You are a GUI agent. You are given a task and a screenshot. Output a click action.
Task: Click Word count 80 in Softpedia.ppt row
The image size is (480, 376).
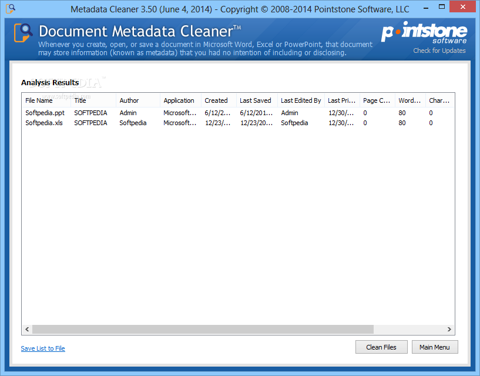click(x=402, y=113)
